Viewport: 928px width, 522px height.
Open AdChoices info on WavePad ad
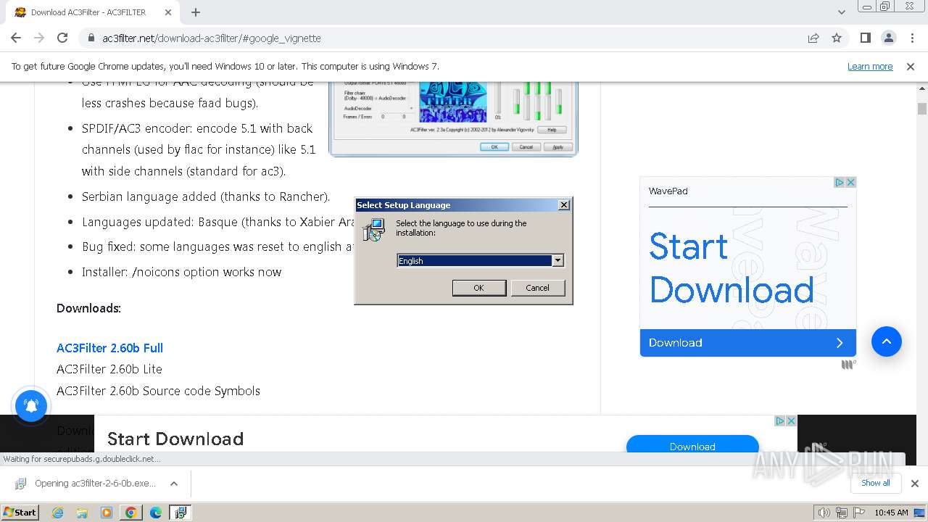[x=840, y=182]
